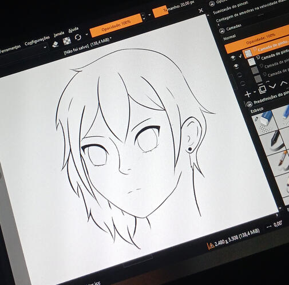The width and height of the screenshot is (289, 285).
Task: Move layer down with the down arrow
Action: [272, 86]
